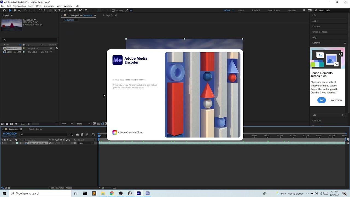Image resolution: width=350 pixels, height=197 pixels.
Task: Open the Composition Mini-Flowchart icon in timeline
Action: click(71, 135)
